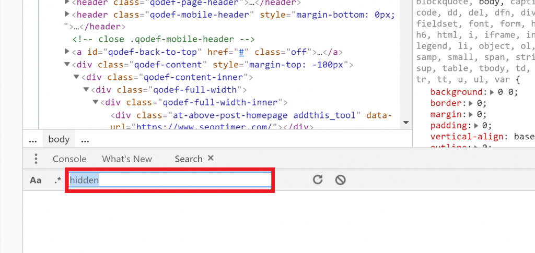Expand the margin CSS property value
535x253 pixels.
(472, 114)
